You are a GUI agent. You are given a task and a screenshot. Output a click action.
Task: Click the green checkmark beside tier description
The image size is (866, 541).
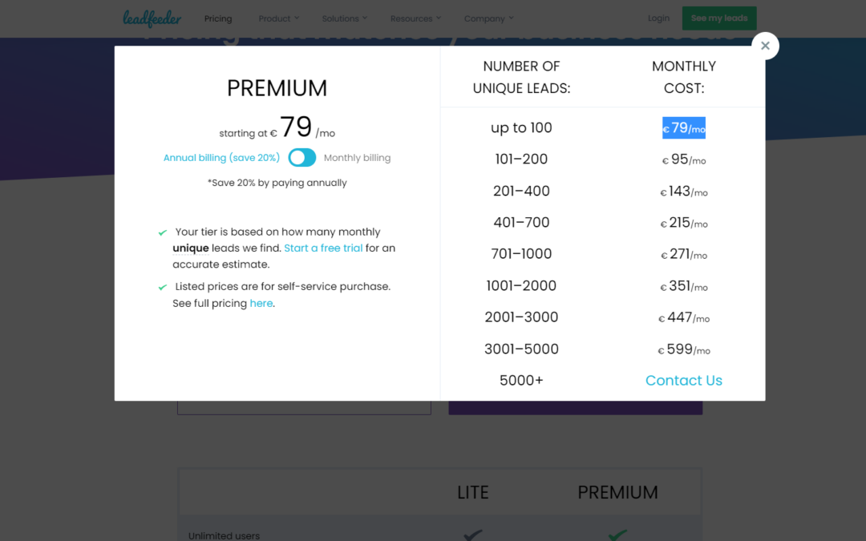point(162,232)
